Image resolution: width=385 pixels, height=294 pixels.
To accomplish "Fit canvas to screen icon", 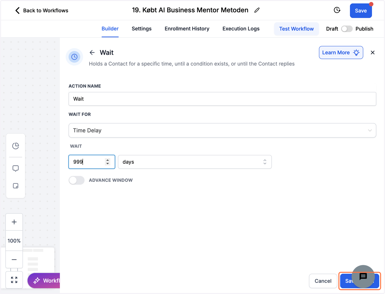I will 14,280.
